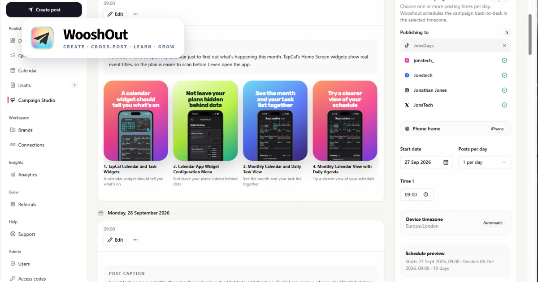
Task: Click the Threads icon beside Jonathan Jones
Action: 407,90
